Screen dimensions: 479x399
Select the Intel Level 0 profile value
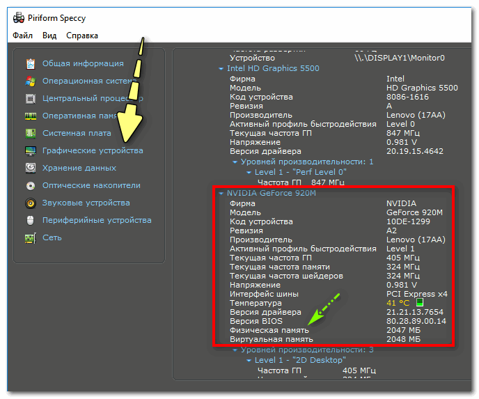[x=400, y=124]
